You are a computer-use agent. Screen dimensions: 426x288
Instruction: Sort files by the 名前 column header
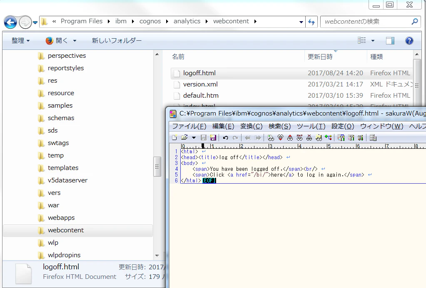point(178,57)
